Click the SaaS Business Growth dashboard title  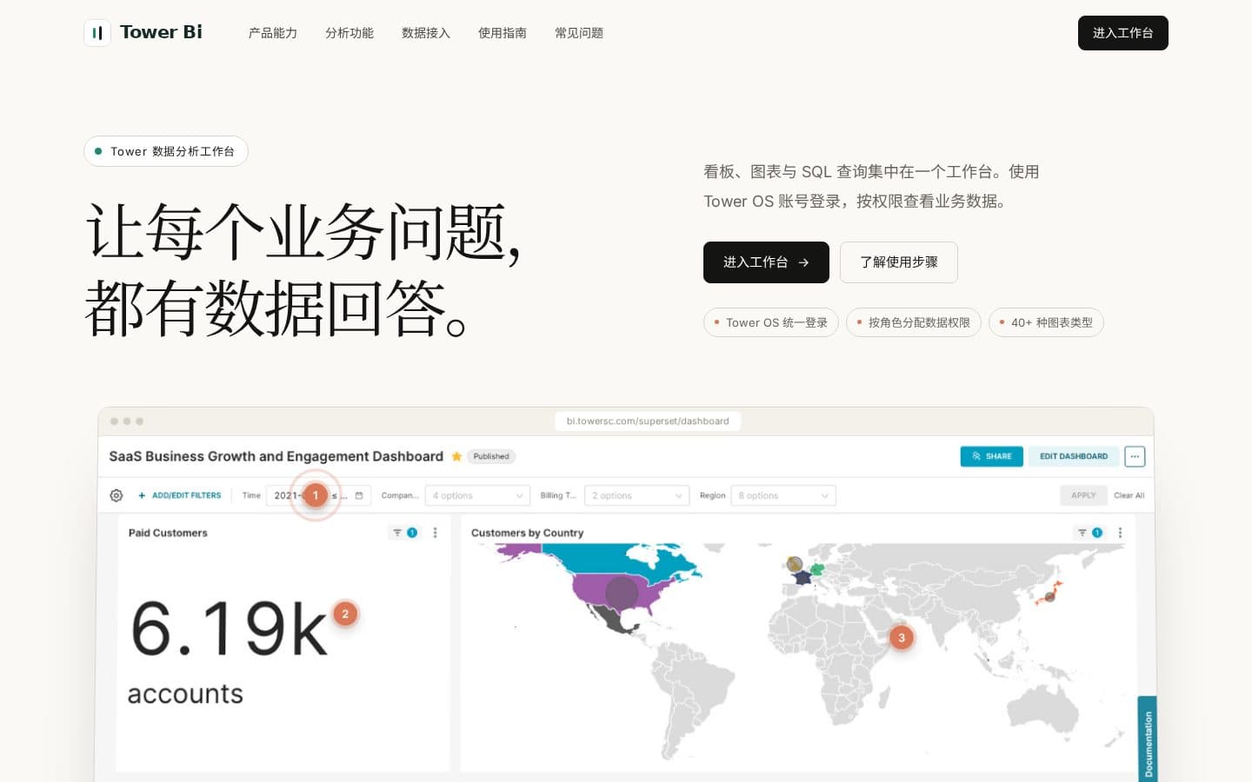pos(276,456)
